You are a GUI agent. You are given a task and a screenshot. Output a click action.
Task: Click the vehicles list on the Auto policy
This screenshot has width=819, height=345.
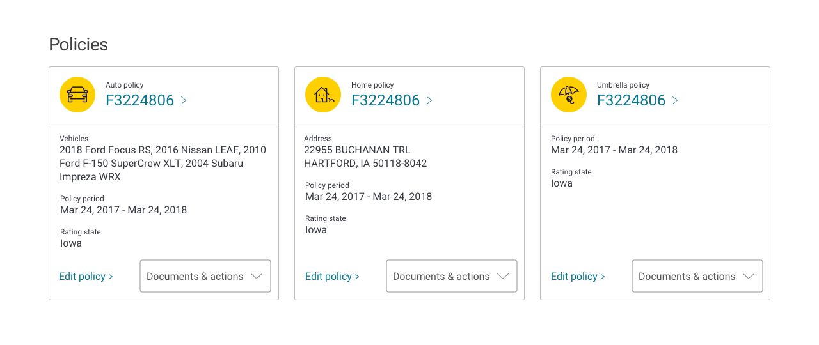163,164
